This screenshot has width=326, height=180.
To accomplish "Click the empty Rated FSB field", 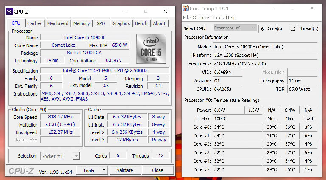I will pyautogui.click(x=60, y=140).
